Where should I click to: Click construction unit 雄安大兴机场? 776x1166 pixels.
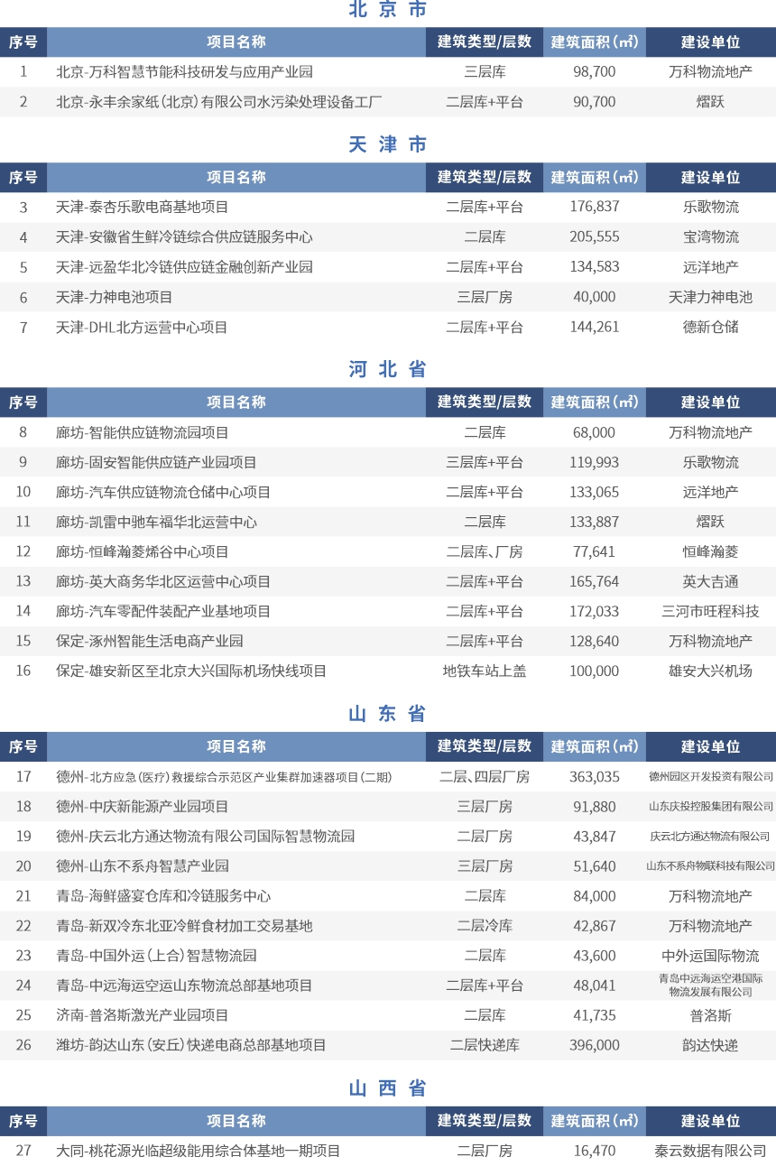(711, 671)
